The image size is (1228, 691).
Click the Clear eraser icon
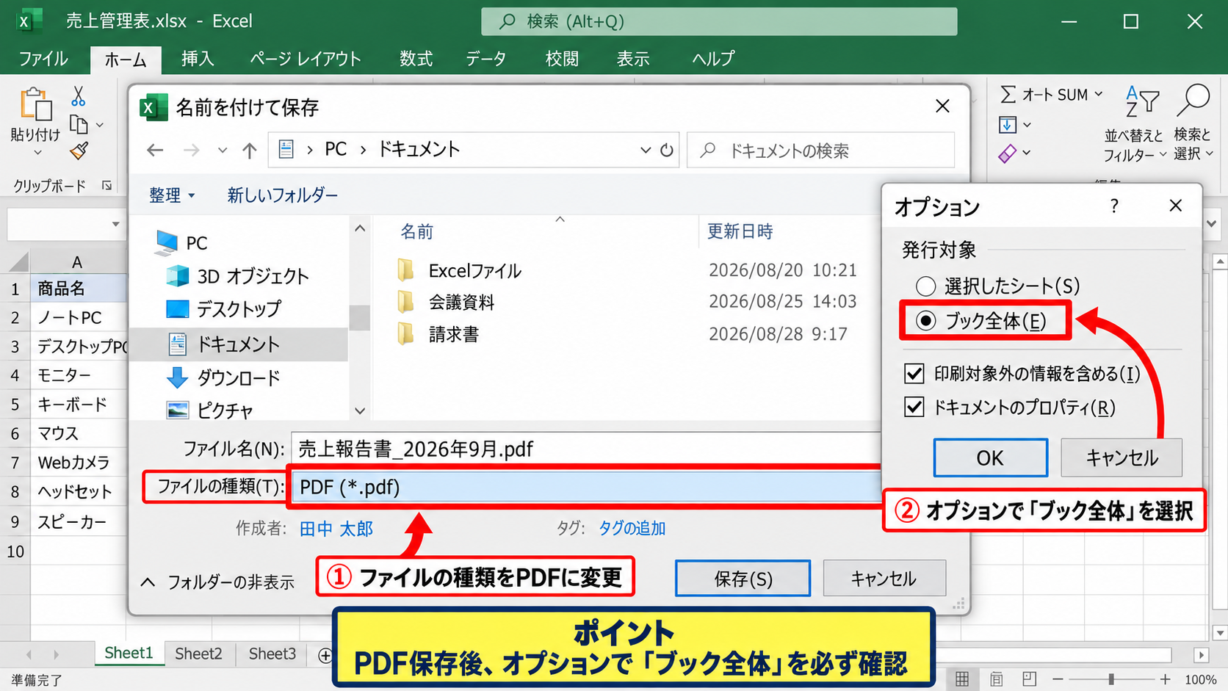point(1008,153)
